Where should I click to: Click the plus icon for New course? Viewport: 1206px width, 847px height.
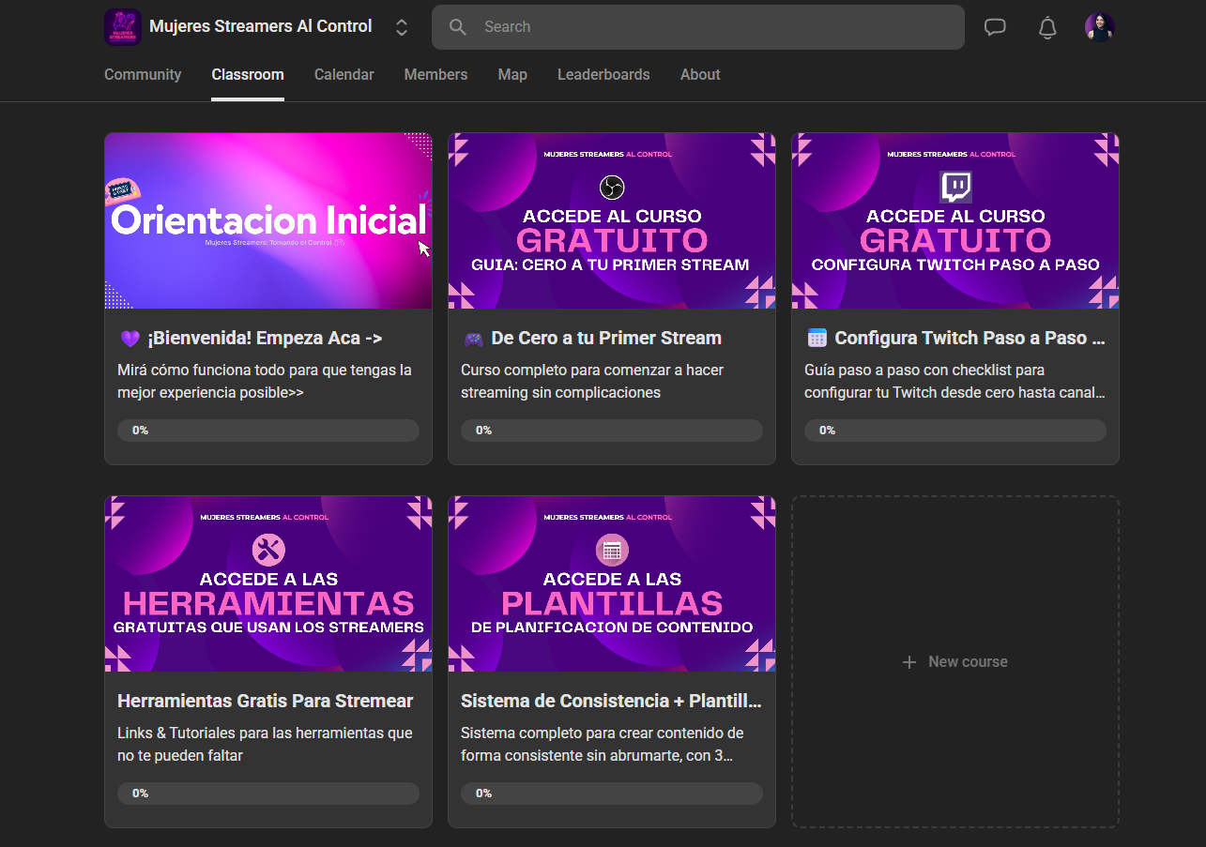(908, 662)
